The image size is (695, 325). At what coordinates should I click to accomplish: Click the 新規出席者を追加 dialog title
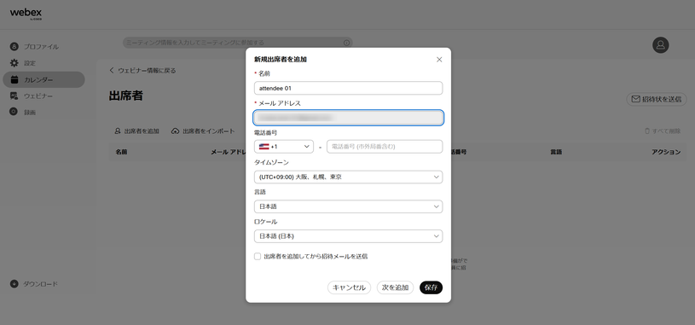(280, 60)
